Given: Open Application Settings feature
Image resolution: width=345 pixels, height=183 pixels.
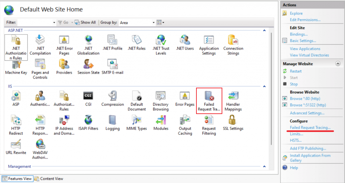Looking at the screenshot, I should point(209,45).
